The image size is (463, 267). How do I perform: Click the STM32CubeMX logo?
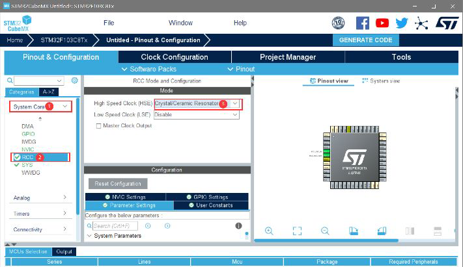click(x=18, y=23)
